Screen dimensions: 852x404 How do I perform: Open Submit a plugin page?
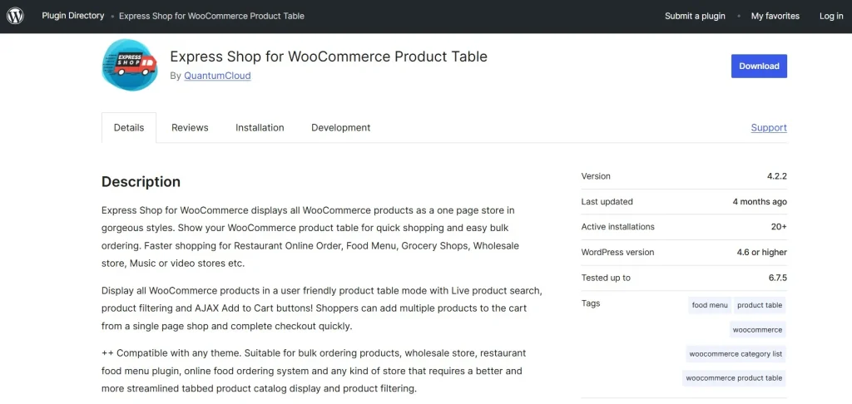(695, 16)
